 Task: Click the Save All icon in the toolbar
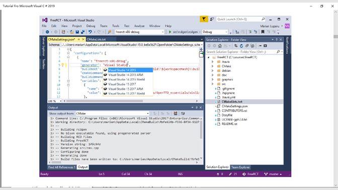[82, 32]
